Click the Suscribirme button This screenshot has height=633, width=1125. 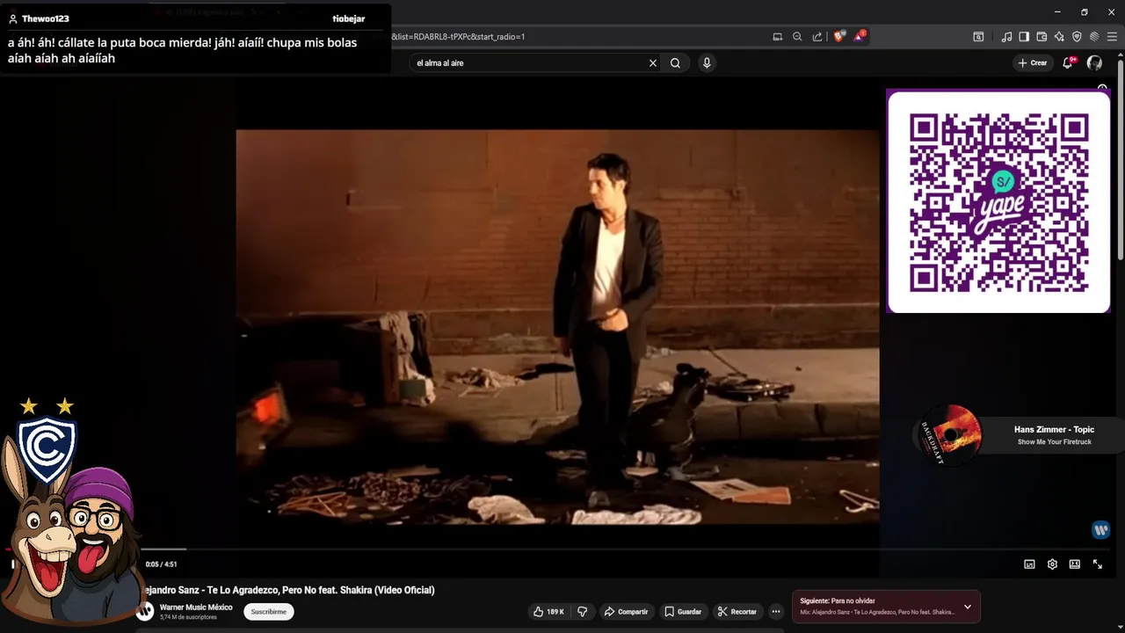[269, 611]
